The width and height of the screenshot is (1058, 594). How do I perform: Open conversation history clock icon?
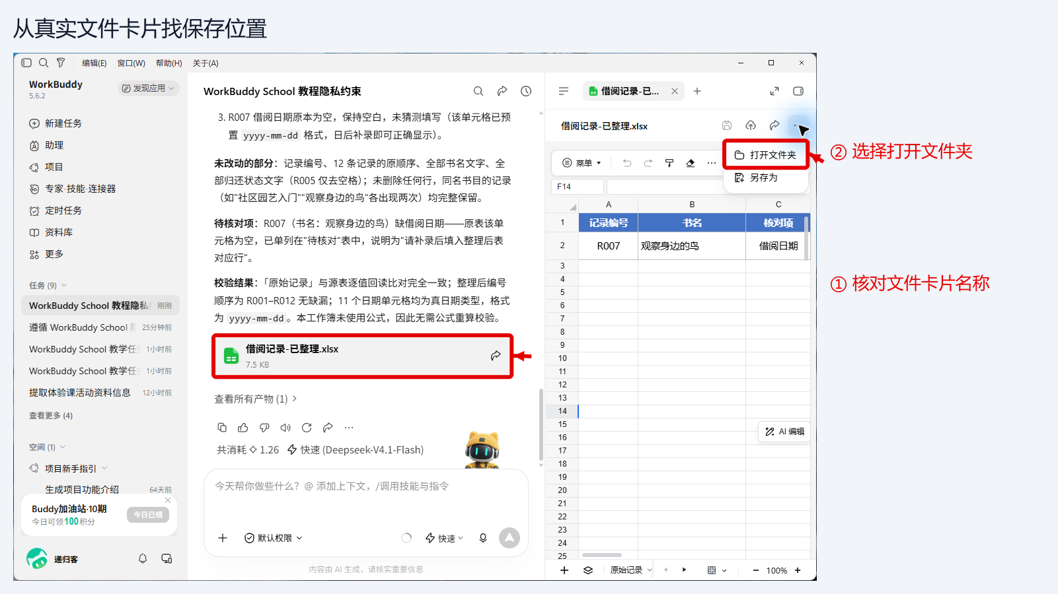pyautogui.click(x=526, y=91)
